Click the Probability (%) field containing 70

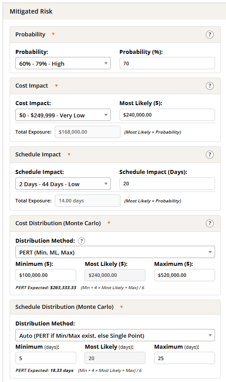coord(167,64)
